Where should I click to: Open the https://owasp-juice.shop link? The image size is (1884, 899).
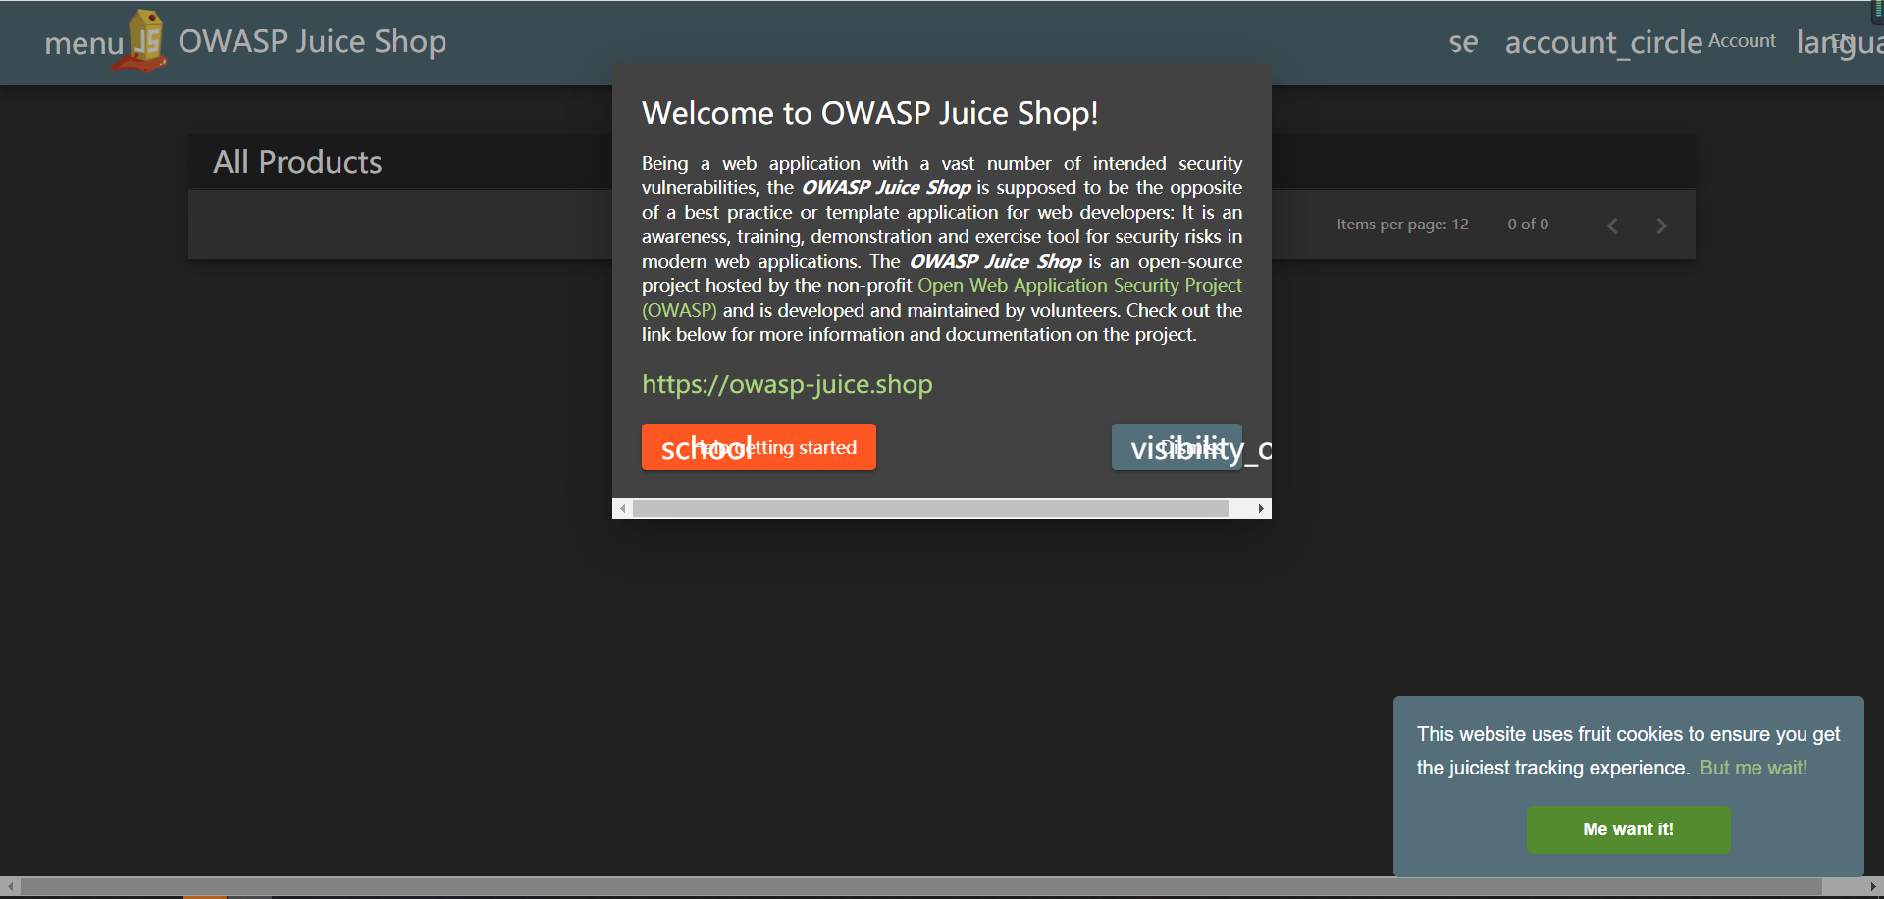click(787, 384)
